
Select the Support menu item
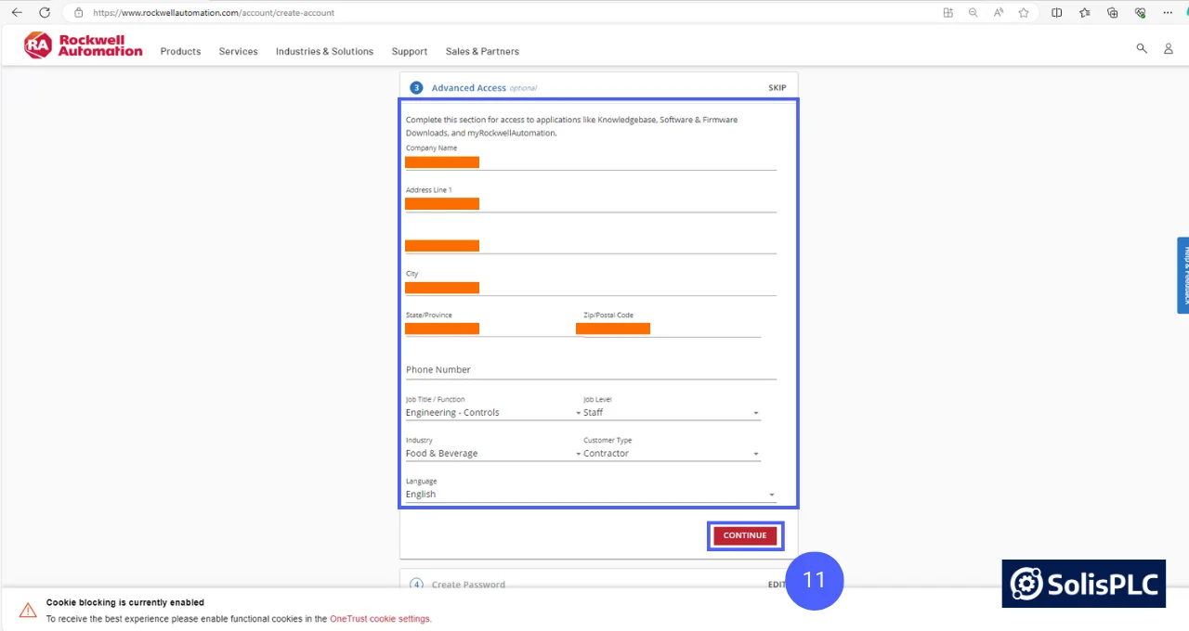coord(409,51)
